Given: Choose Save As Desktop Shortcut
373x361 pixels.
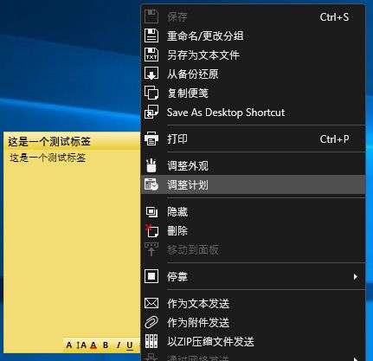Looking at the screenshot, I should pos(253,113).
